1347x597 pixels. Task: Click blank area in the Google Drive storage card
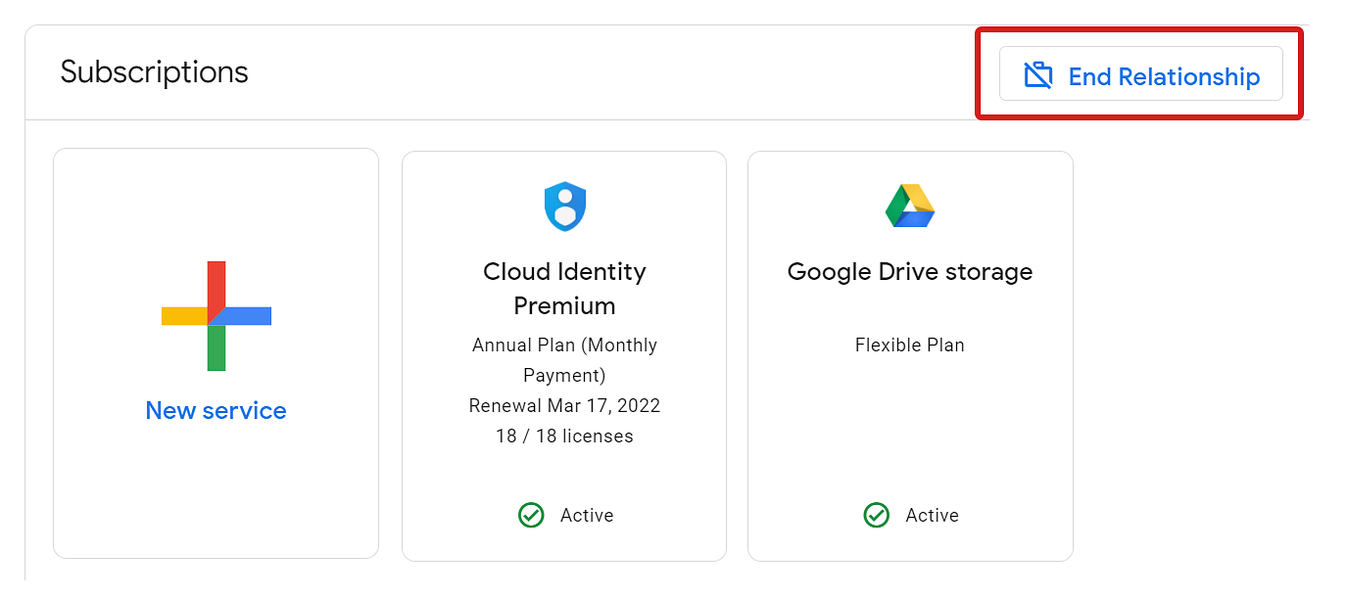point(910,431)
